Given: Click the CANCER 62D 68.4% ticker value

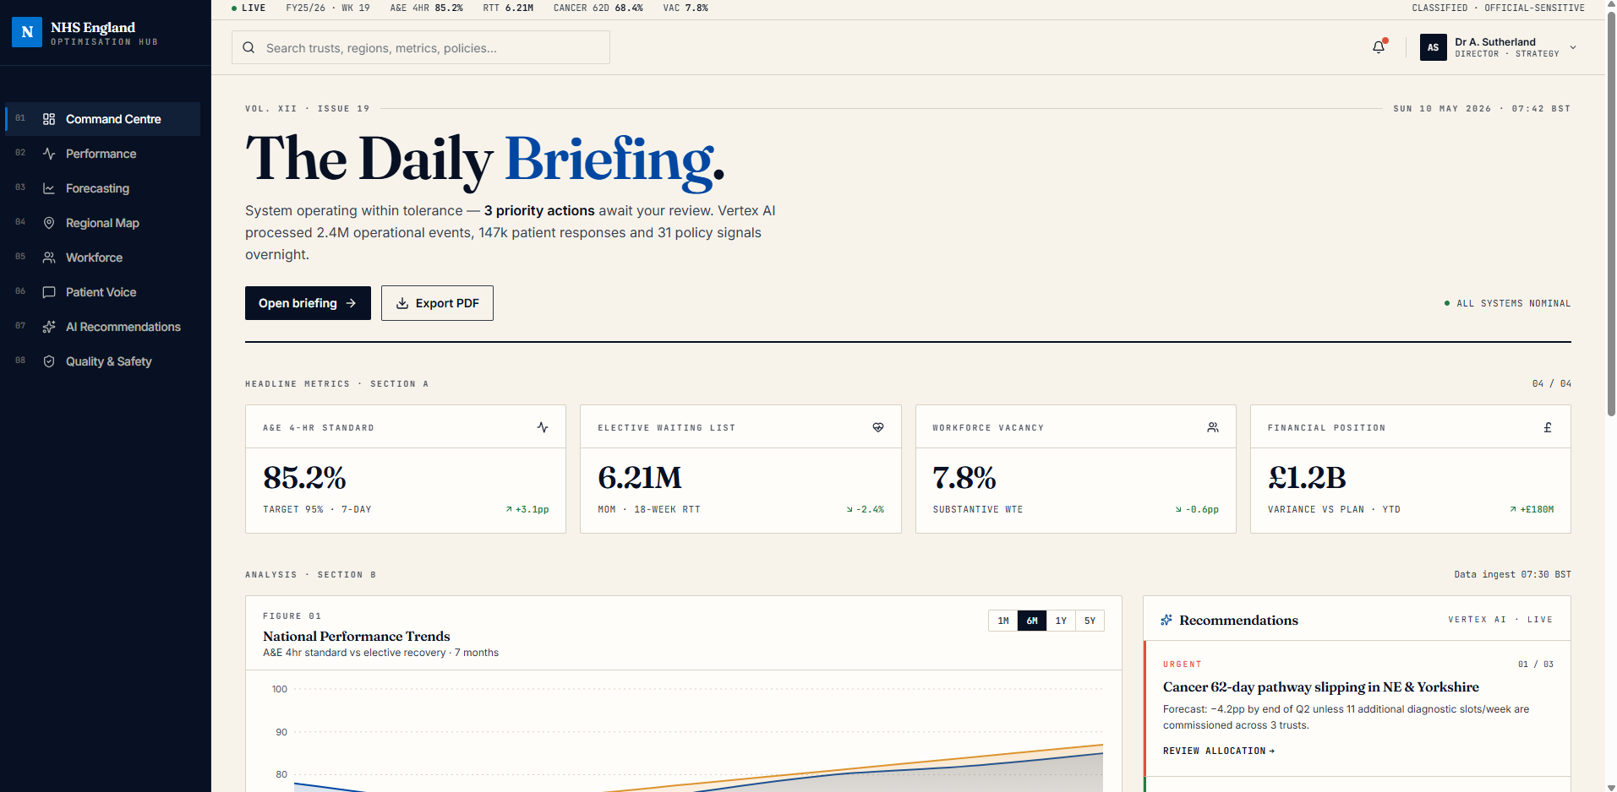Looking at the screenshot, I should tap(598, 8).
